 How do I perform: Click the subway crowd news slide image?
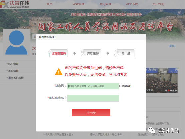pyautogui.click(x=162, y=80)
